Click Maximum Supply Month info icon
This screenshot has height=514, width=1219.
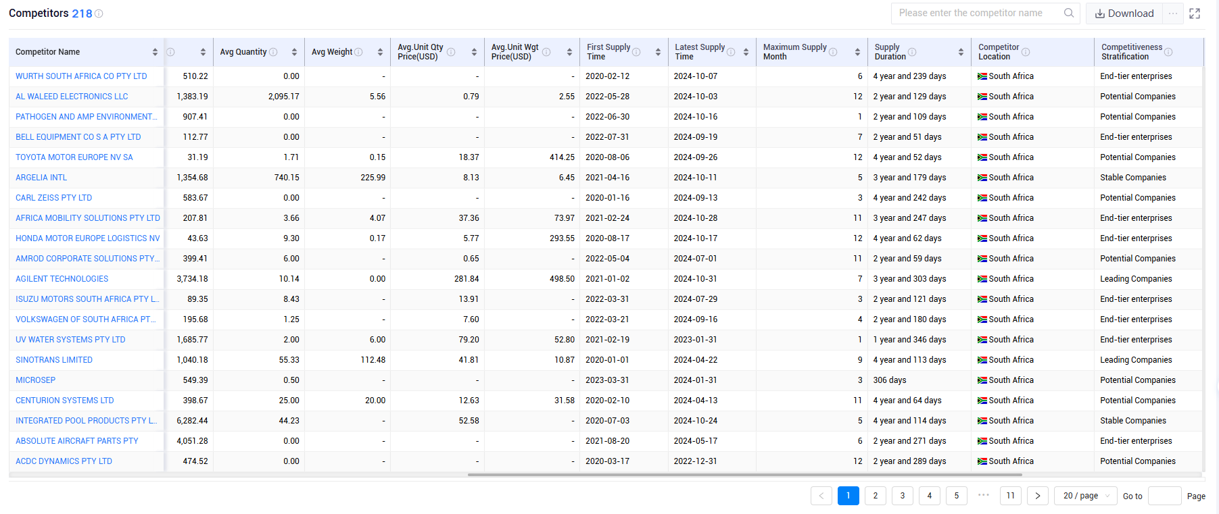tap(833, 52)
